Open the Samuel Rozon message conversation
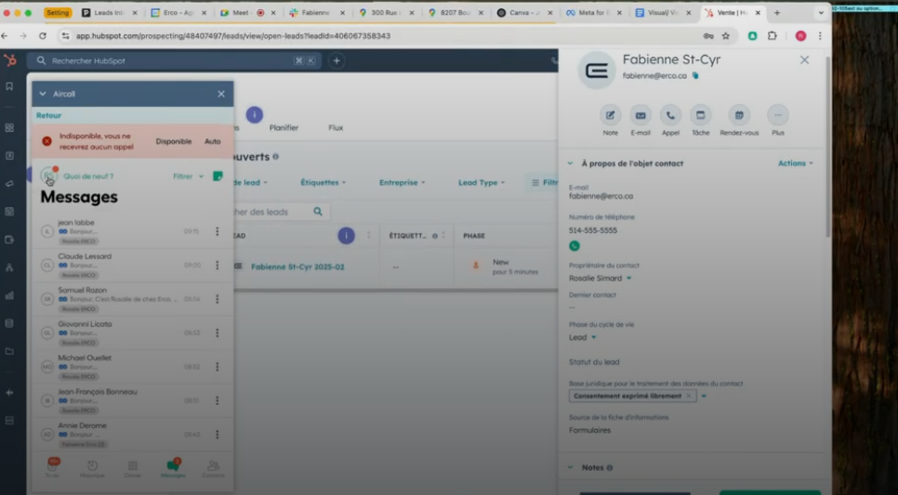898x495 pixels. [133, 299]
